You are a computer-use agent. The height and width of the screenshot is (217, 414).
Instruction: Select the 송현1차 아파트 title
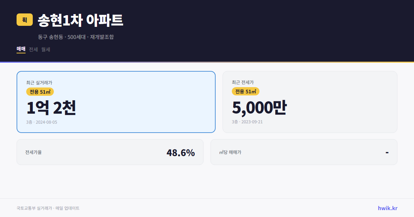(x=80, y=20)
